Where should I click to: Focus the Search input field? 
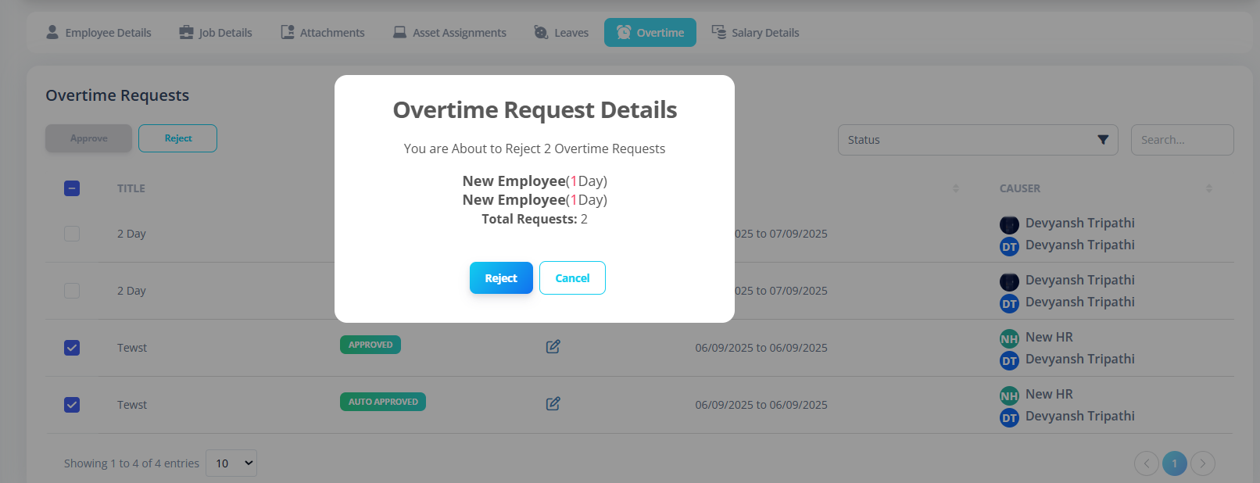(x=1183, y=140)
